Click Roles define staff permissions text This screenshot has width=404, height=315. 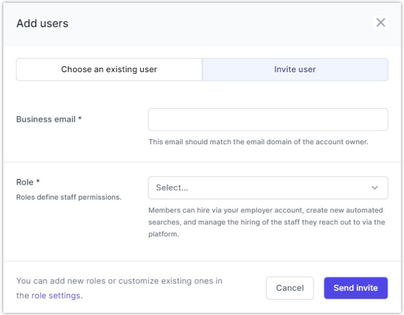[x=68, y=197]
